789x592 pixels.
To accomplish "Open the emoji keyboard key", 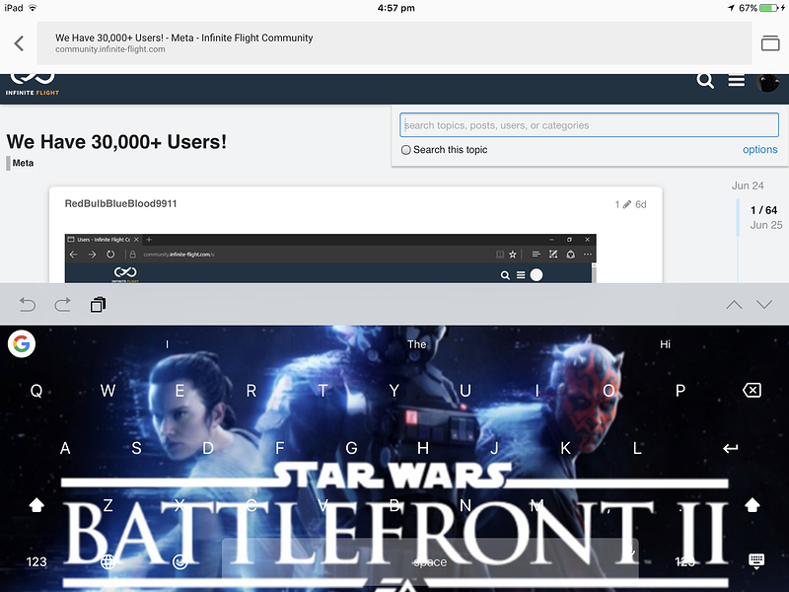I will tap(179, 561).
